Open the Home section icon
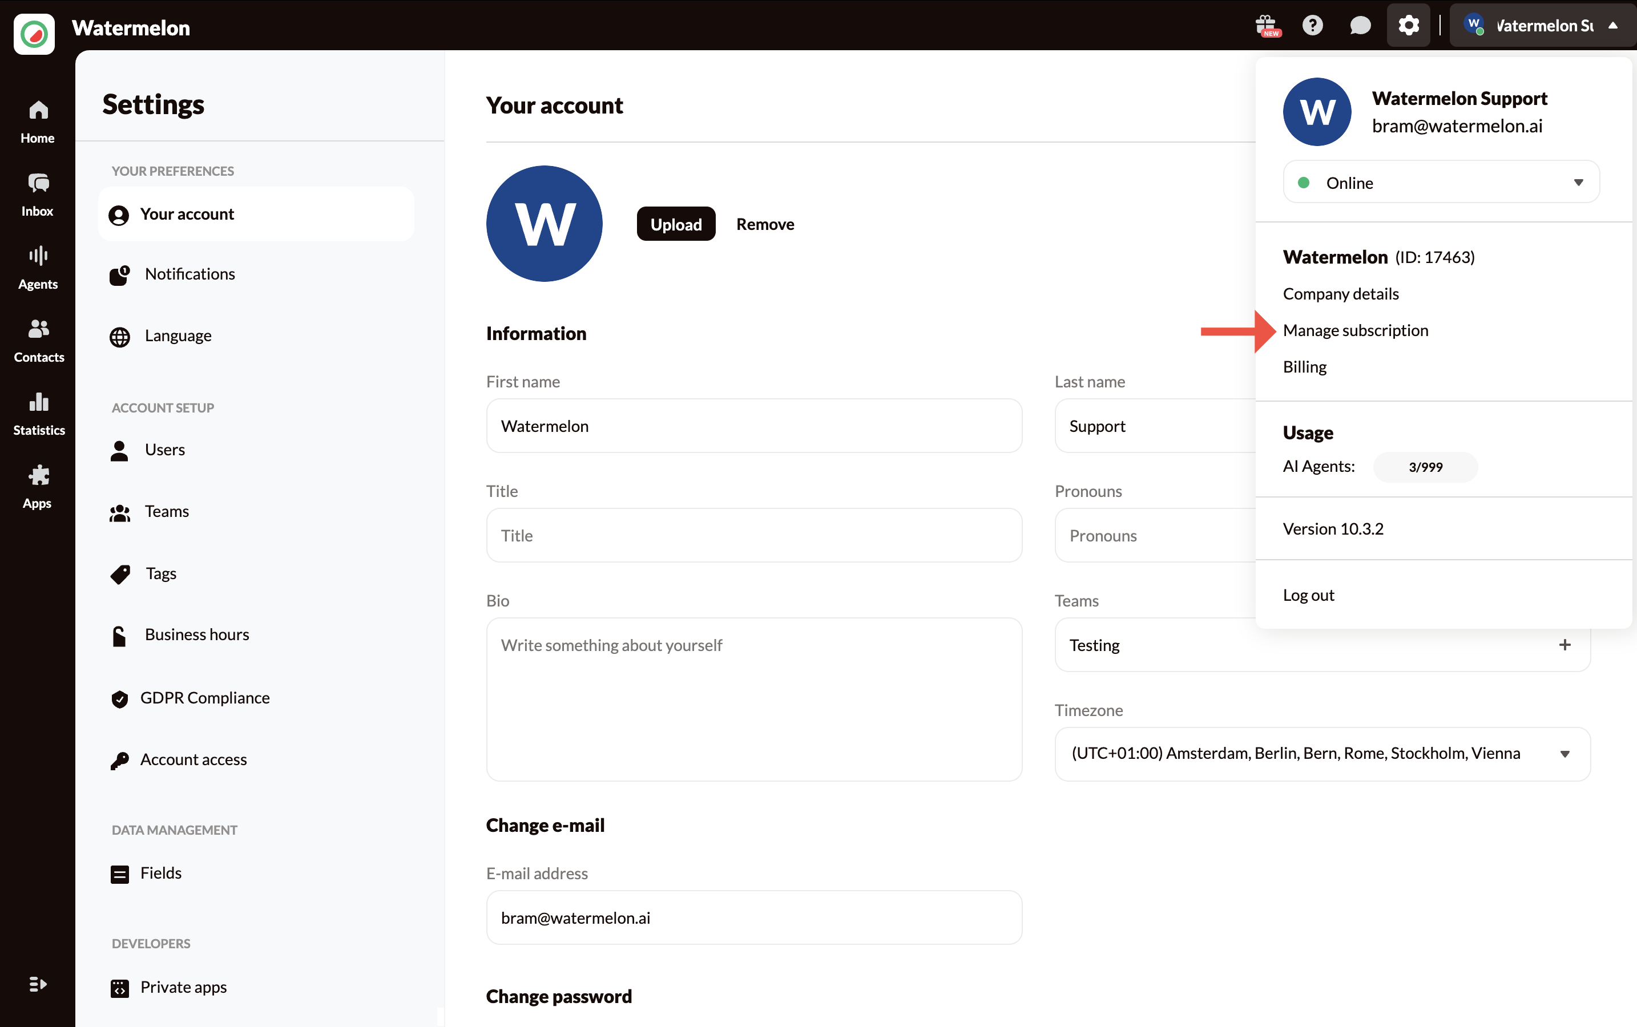This screenshot has height=1027, width=1637. 38,110
